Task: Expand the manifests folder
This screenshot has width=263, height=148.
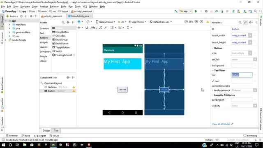Action: click(9, 25)
